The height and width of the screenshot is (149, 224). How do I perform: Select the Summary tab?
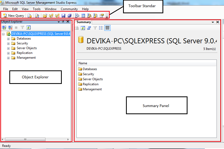pos(84,22)
